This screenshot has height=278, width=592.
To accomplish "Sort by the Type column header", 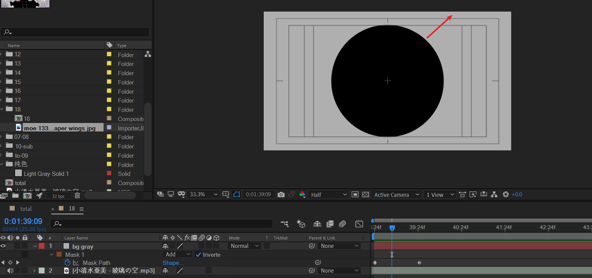I will (x=122, y=45).
